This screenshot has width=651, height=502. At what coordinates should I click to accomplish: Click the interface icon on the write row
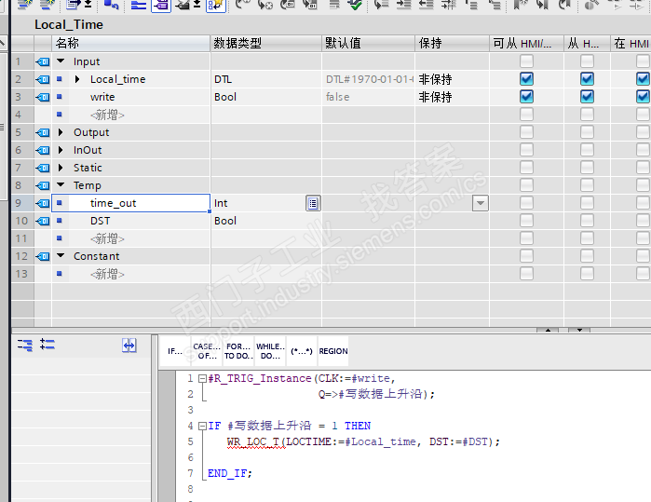pyautogui.click(x=43, y=97)
